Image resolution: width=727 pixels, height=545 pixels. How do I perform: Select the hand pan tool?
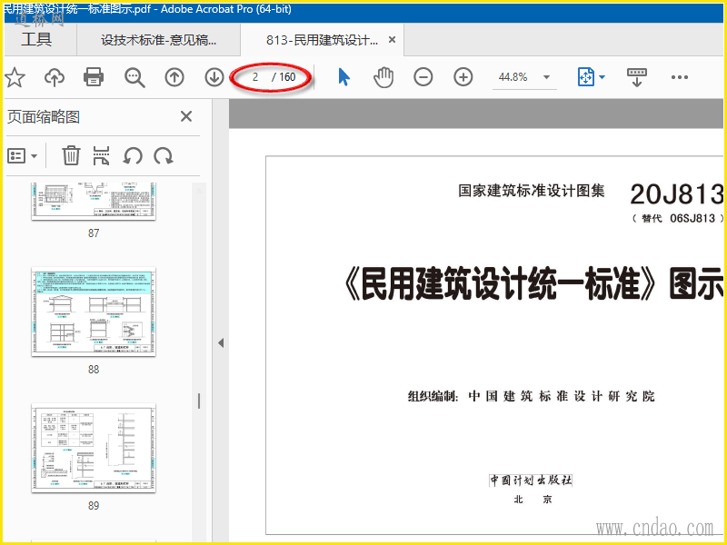click(383, 77)
